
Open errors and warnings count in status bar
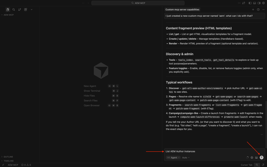tap(26, 165)
